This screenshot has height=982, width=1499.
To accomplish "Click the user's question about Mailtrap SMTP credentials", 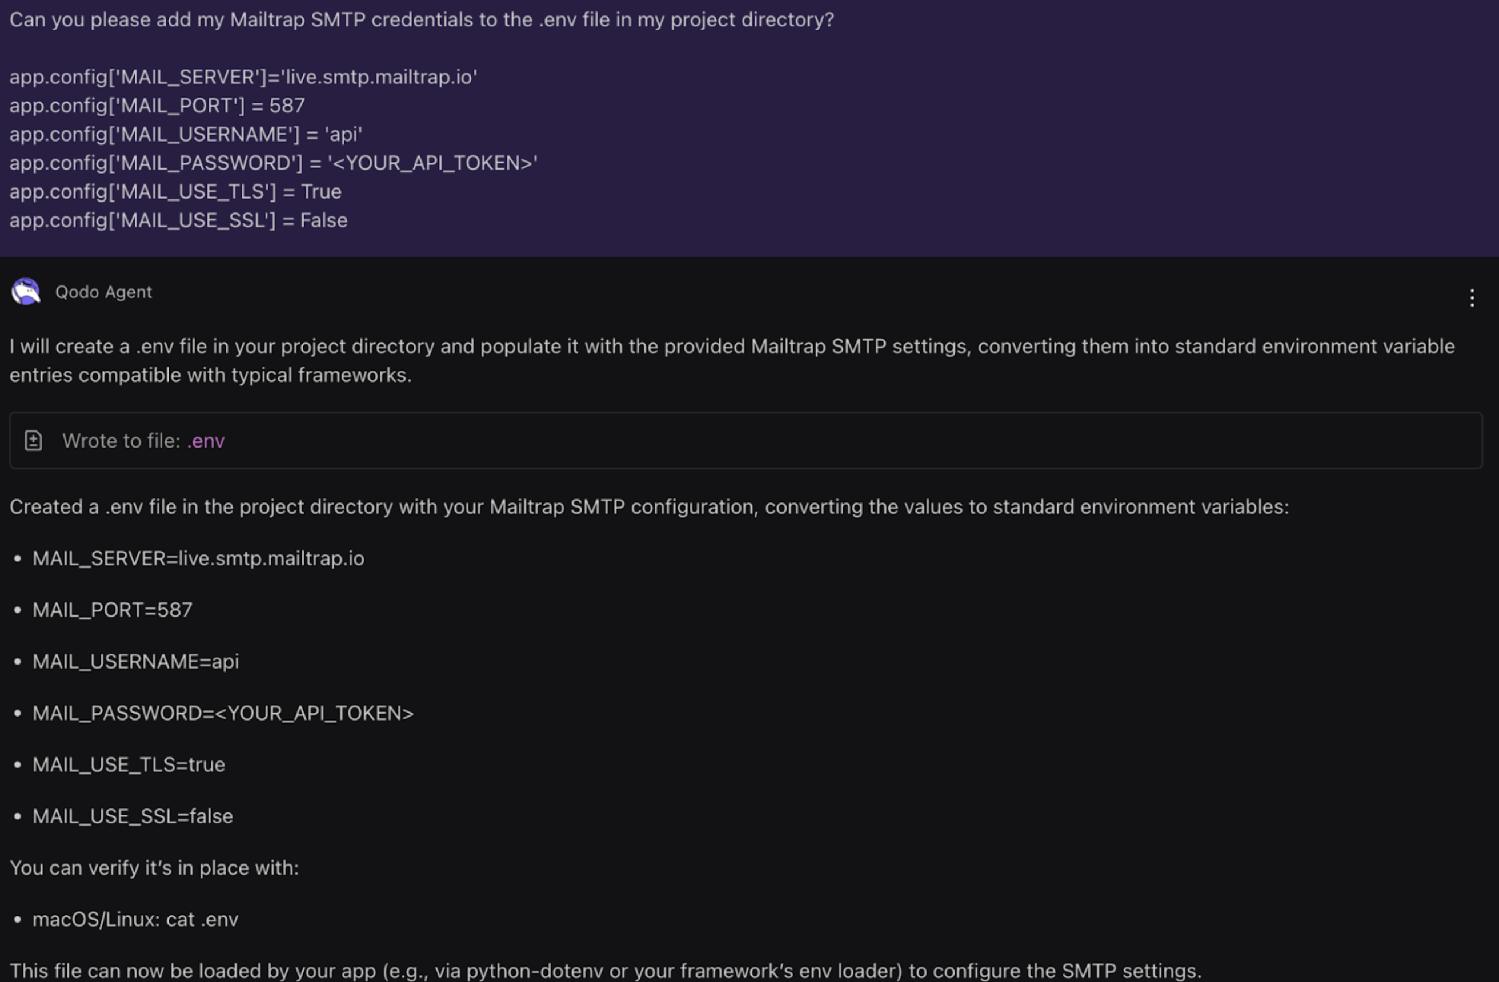I will pos(422,19).
